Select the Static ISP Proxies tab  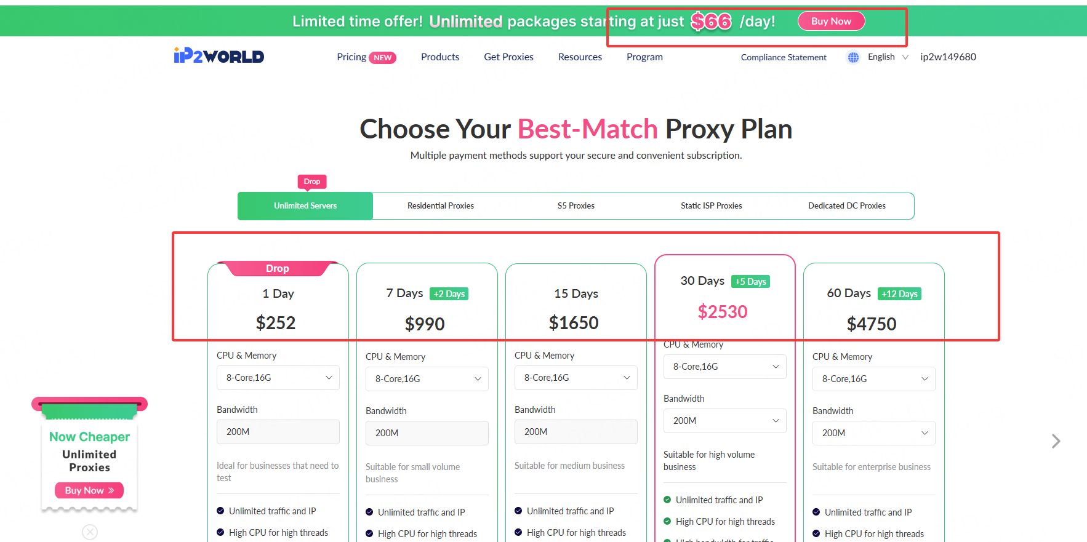pos(711,206)
